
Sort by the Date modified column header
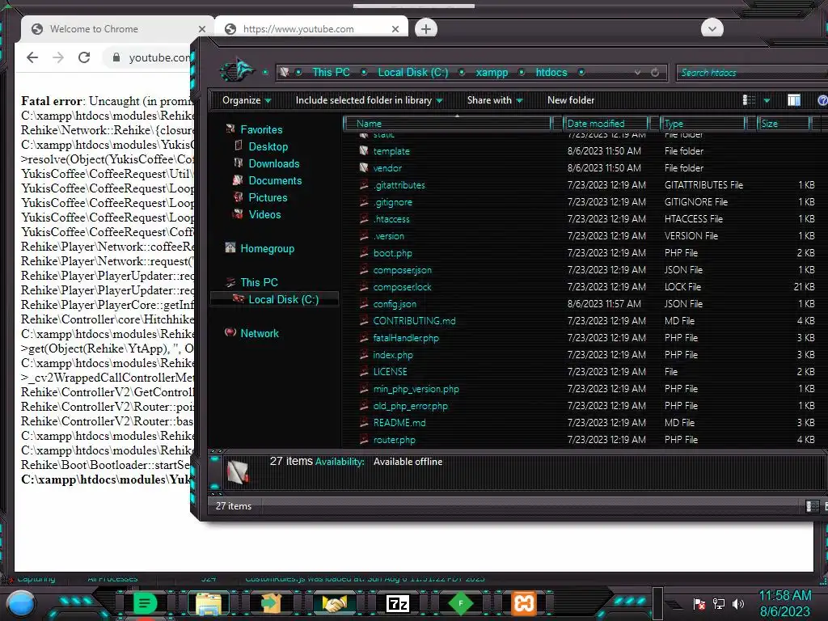[x=606, y=124]
